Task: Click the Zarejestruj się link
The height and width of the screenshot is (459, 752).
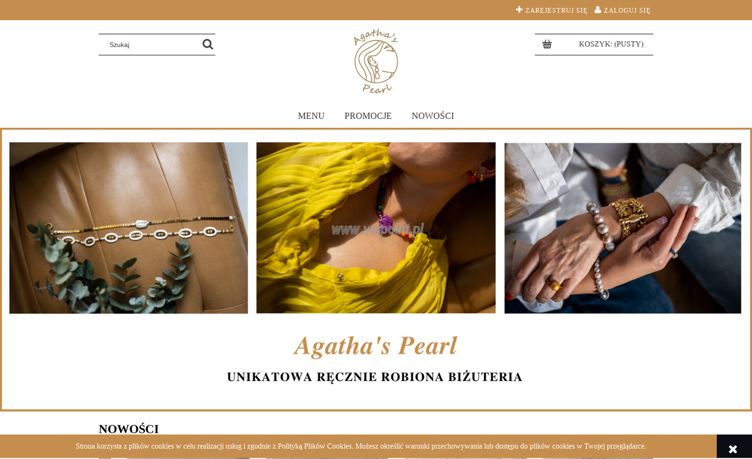Action: pyautogui.click(x=557, y=10)
